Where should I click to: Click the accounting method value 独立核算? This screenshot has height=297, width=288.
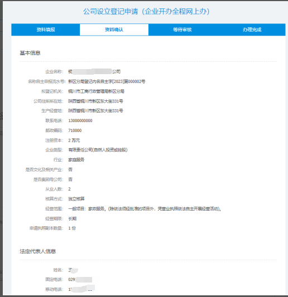pyautogui.click(x=76, y=199)
